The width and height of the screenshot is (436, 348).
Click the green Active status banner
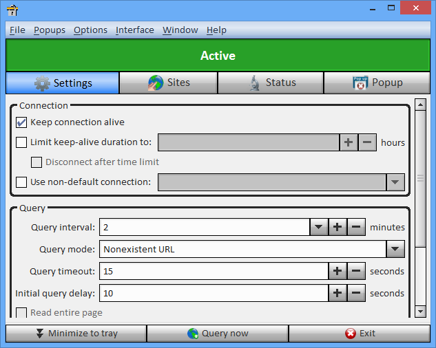218,55
